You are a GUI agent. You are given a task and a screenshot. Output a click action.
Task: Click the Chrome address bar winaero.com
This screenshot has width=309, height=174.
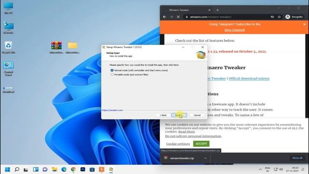tap(226, 17)
